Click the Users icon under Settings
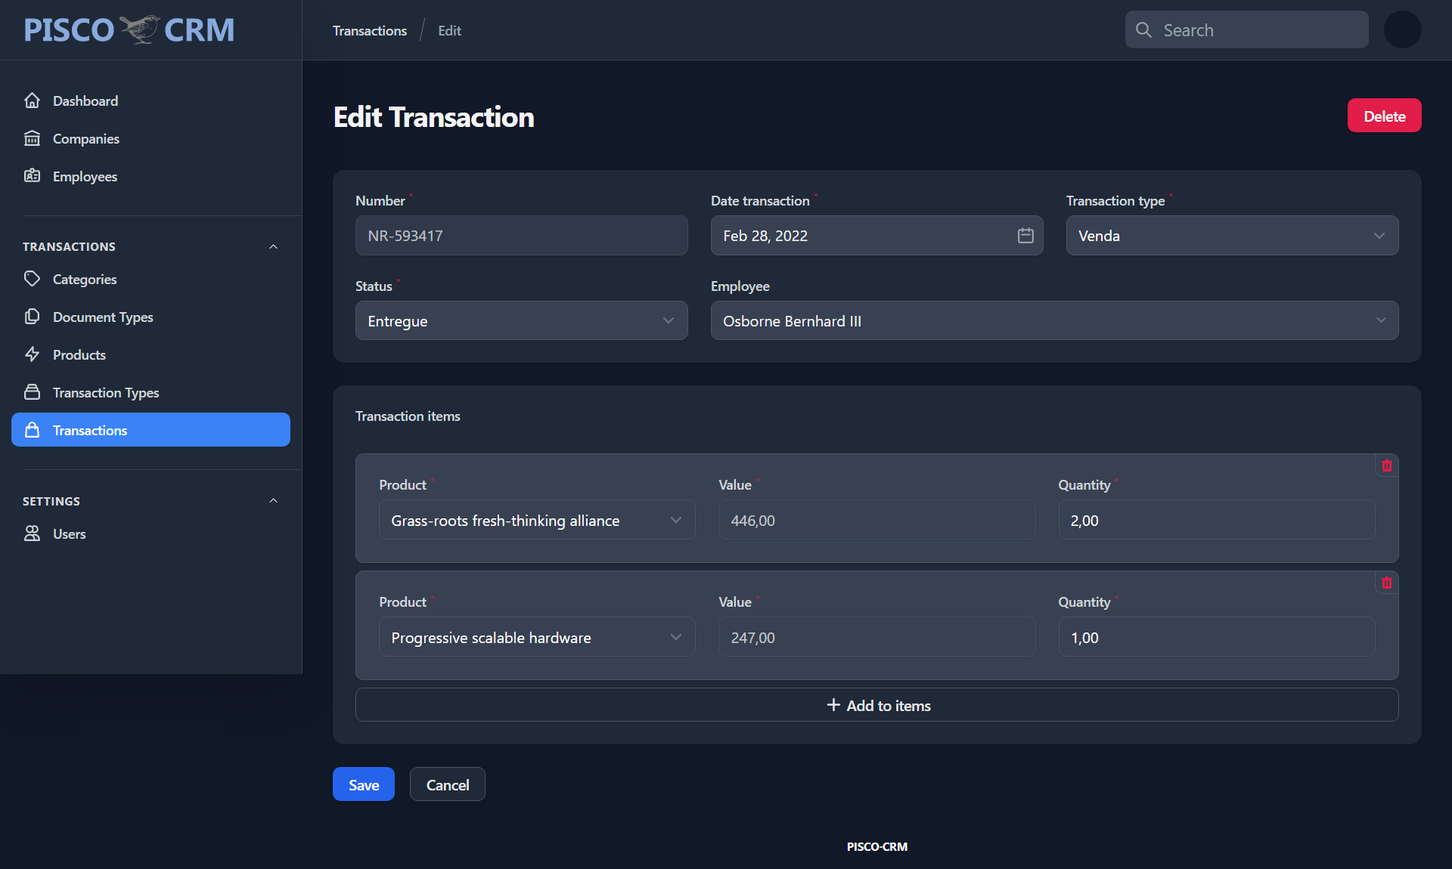 click(32, 533)
